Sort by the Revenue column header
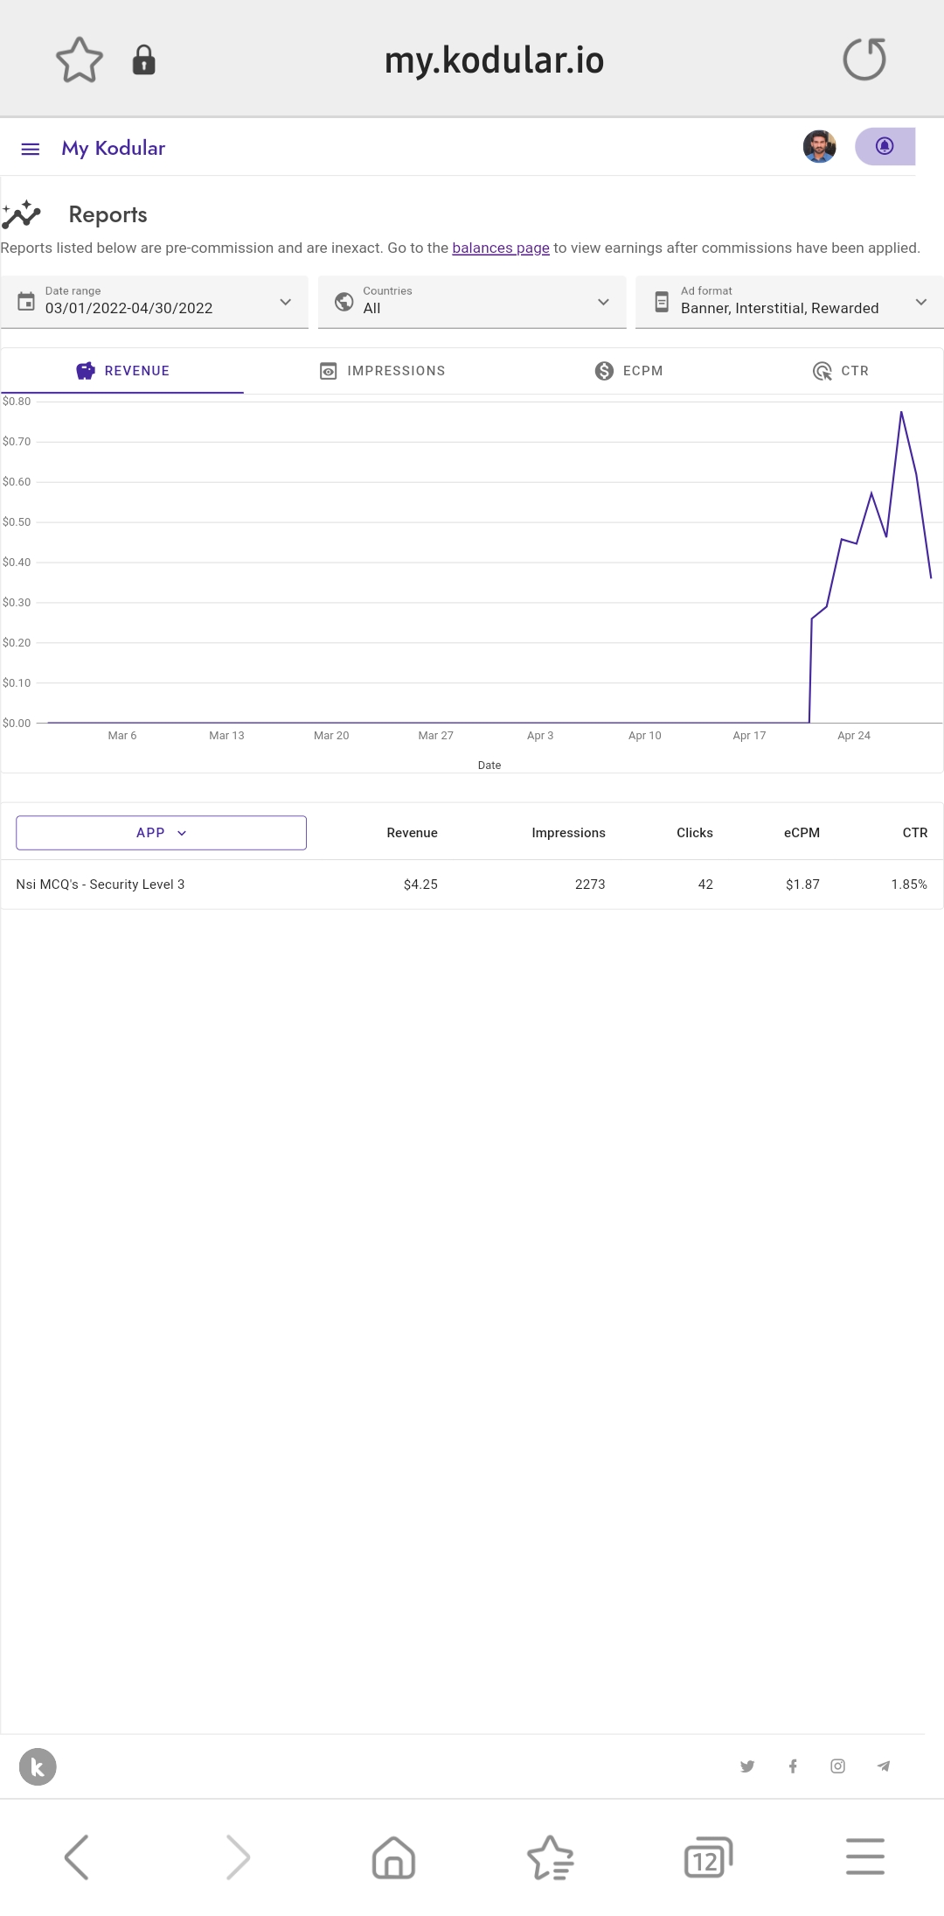The image size is (944, 1916). pyautogui.click(x=413, y=833)
